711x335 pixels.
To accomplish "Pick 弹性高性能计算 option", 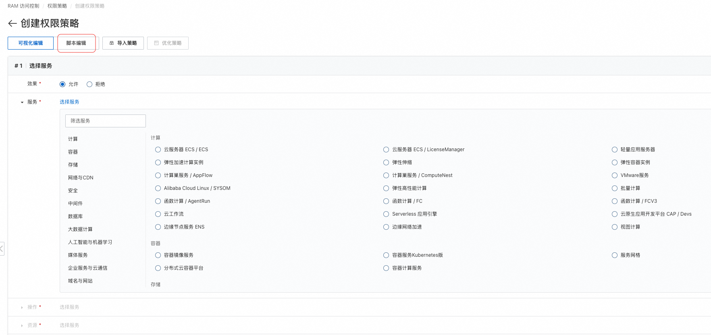I will (x=386, y=188).
